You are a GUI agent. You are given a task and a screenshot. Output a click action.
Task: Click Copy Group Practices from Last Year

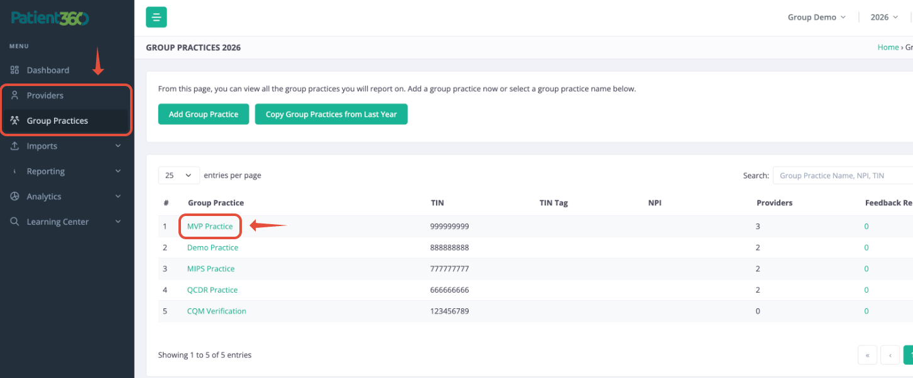pyautogui.click(x=331, y=114)
